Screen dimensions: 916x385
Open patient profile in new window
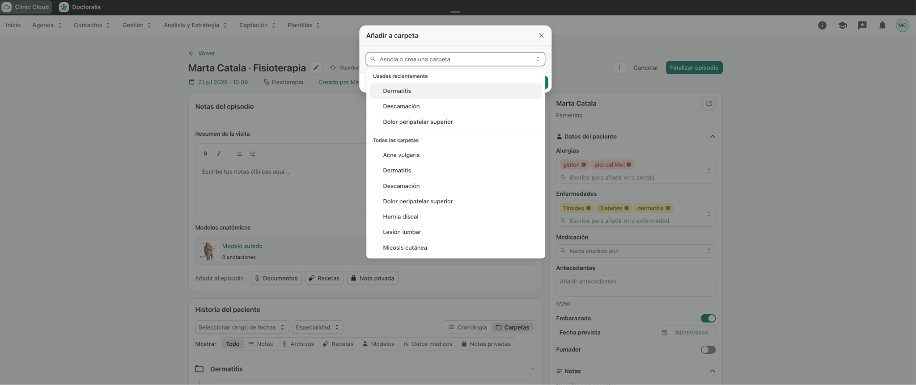pos(709,104)
